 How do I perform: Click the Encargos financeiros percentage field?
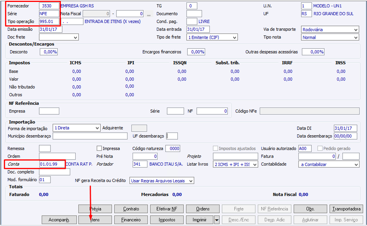point(196,52)
